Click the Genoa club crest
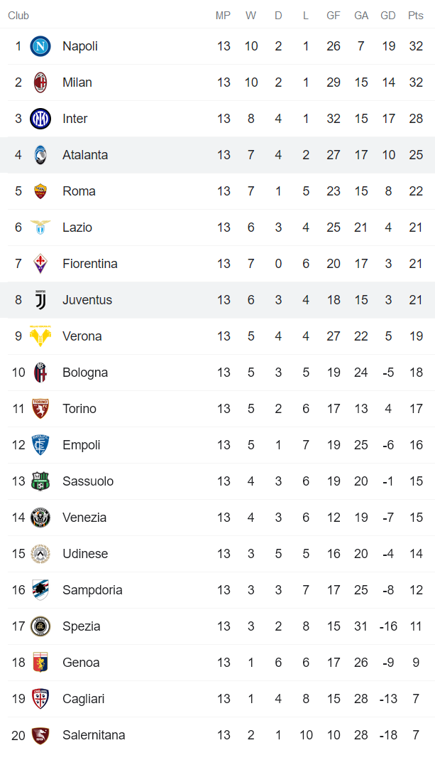This screenshot has width=435, height=765. (x=40, y=663)
